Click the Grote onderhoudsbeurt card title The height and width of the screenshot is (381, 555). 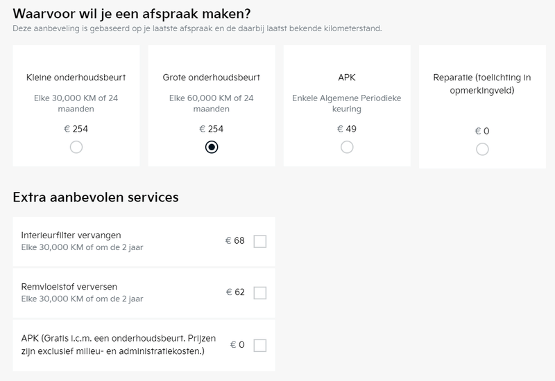click(x=212, y=78)
